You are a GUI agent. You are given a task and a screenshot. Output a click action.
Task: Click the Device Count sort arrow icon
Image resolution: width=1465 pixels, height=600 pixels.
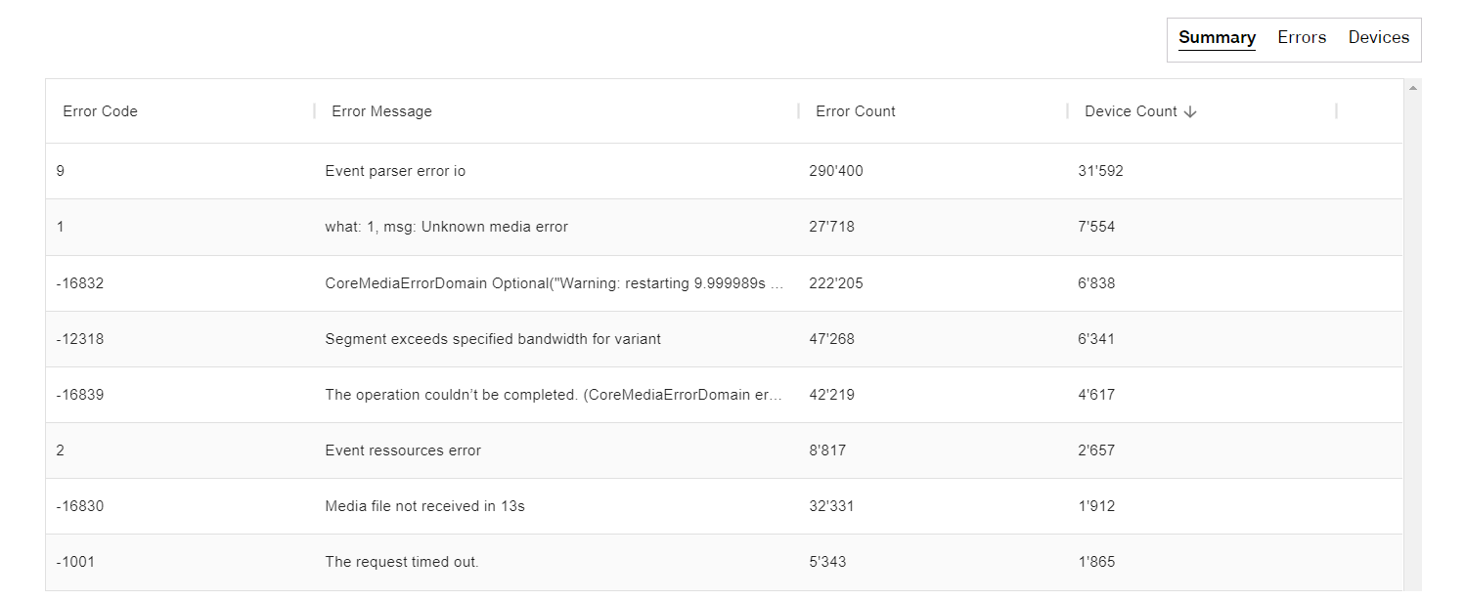pos(1190,112)
